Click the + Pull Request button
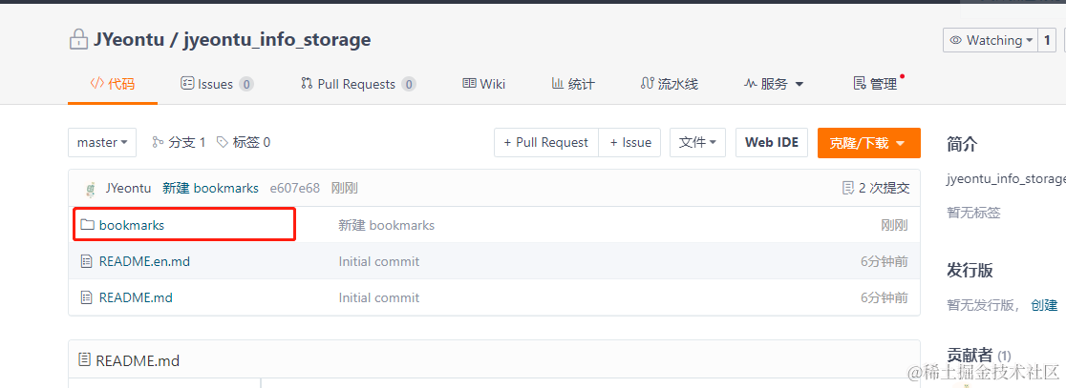Screen dimensions: 1066x388 pyautogui.click(x=546, y=142)
